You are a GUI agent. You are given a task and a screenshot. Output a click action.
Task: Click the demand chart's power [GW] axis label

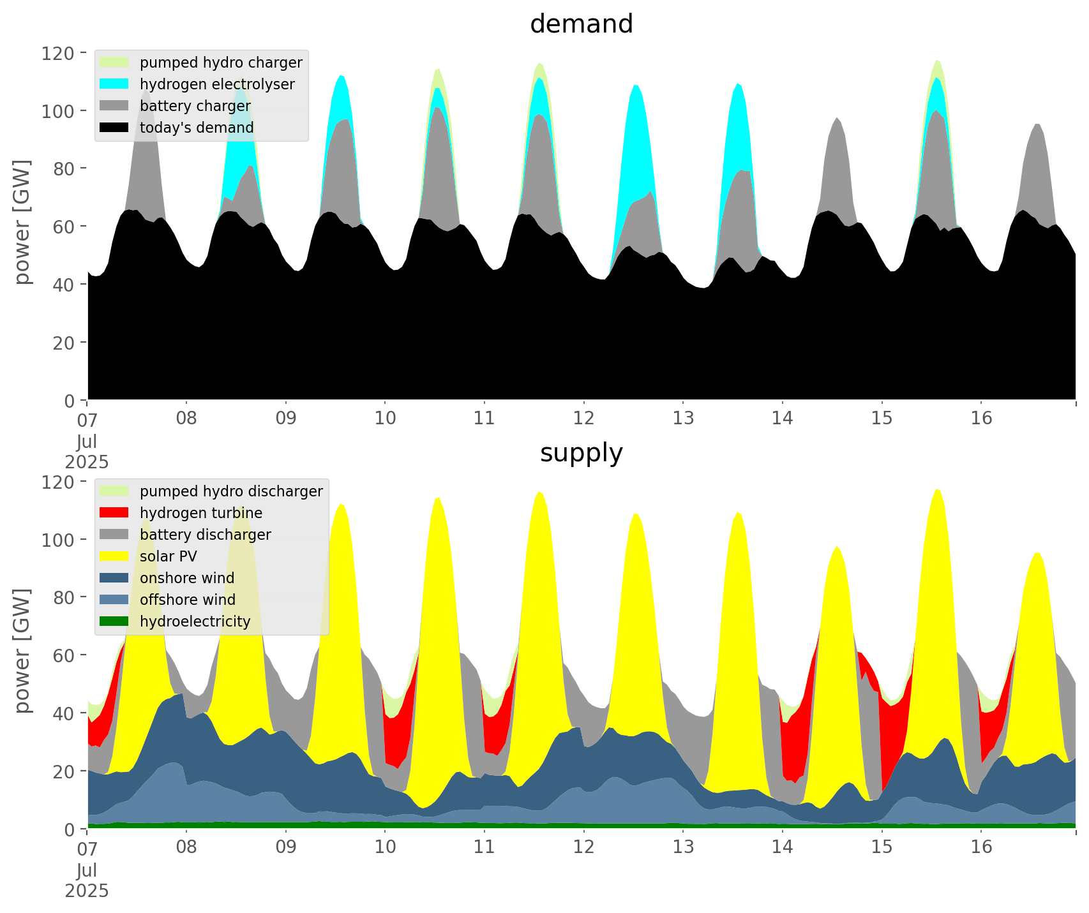click(x=22, y=222)
